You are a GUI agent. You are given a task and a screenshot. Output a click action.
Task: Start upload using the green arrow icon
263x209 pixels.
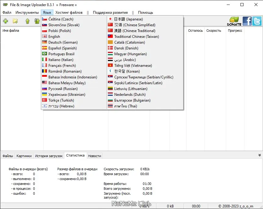pos(27,21)
